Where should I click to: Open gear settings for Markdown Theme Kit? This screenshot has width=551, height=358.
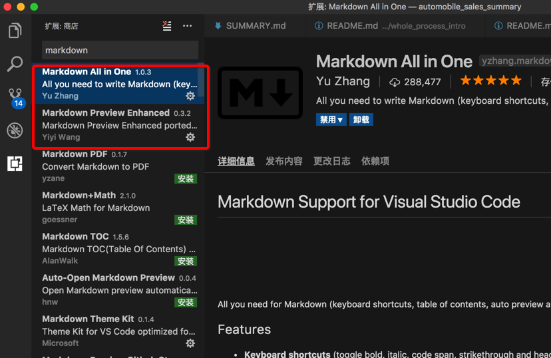point(190,343)
